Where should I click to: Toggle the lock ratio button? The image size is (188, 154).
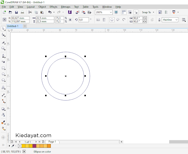point(70,20)
